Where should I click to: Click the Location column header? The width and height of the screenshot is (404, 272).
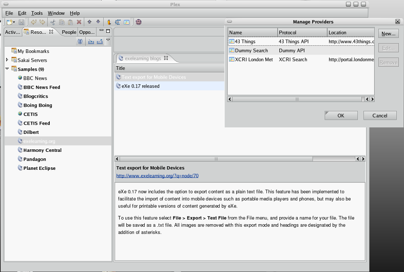click(351, 32)
